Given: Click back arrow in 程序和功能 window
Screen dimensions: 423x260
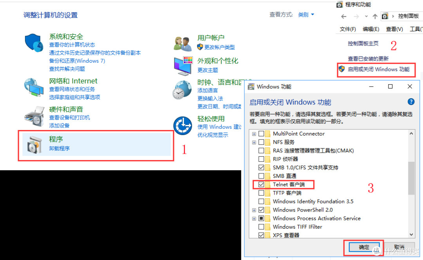Looking at the screenshot, I should coord(344,16).
